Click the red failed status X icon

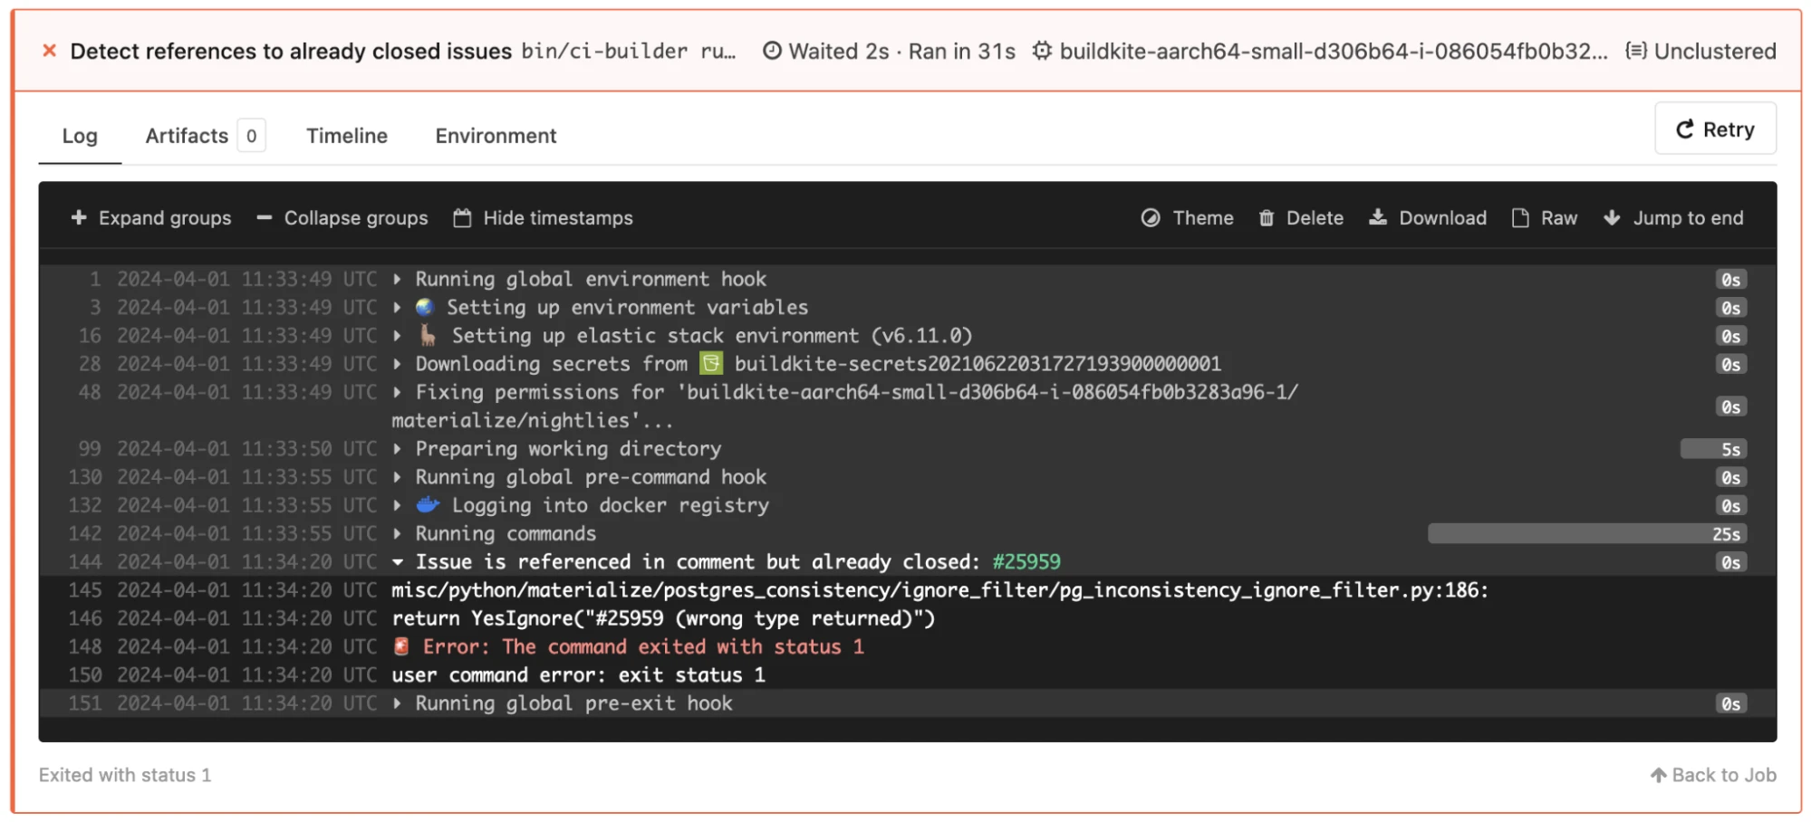tap(50, 51)
